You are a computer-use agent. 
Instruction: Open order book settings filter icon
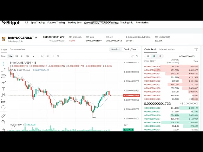[x=196, y=49]
